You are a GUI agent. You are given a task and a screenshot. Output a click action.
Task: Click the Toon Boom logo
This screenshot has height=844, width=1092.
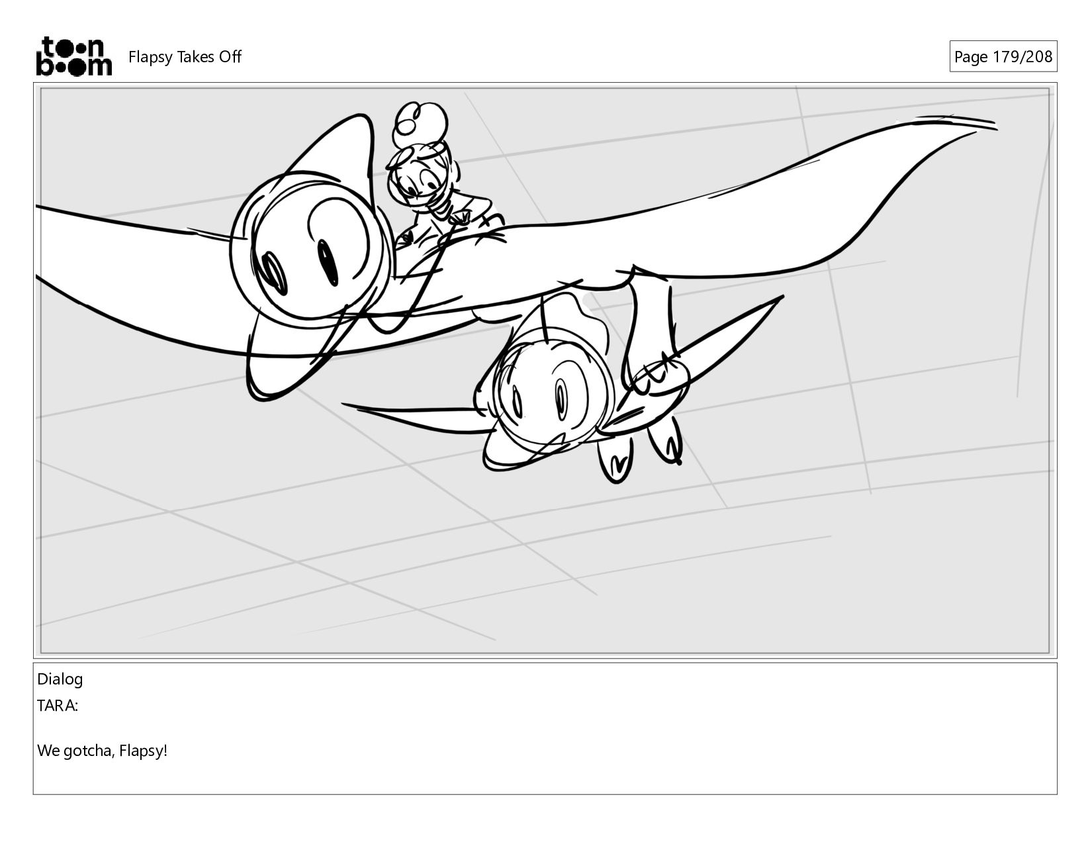click(73, 56)
